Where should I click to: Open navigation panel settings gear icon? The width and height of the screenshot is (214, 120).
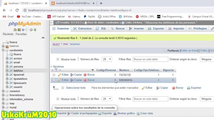coord(31,30)
